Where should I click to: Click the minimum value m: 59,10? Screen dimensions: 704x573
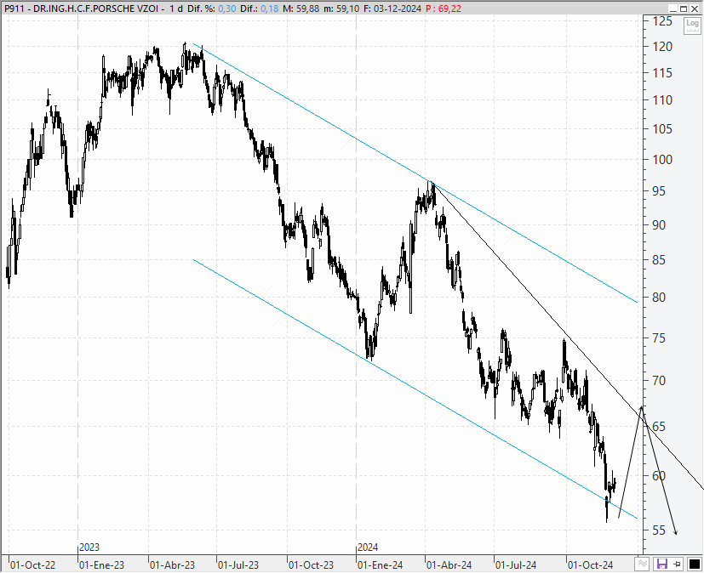pyautogui.click(x=341, y=9)
